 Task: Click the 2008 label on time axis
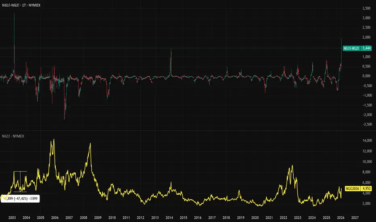[x=84, y=218]
